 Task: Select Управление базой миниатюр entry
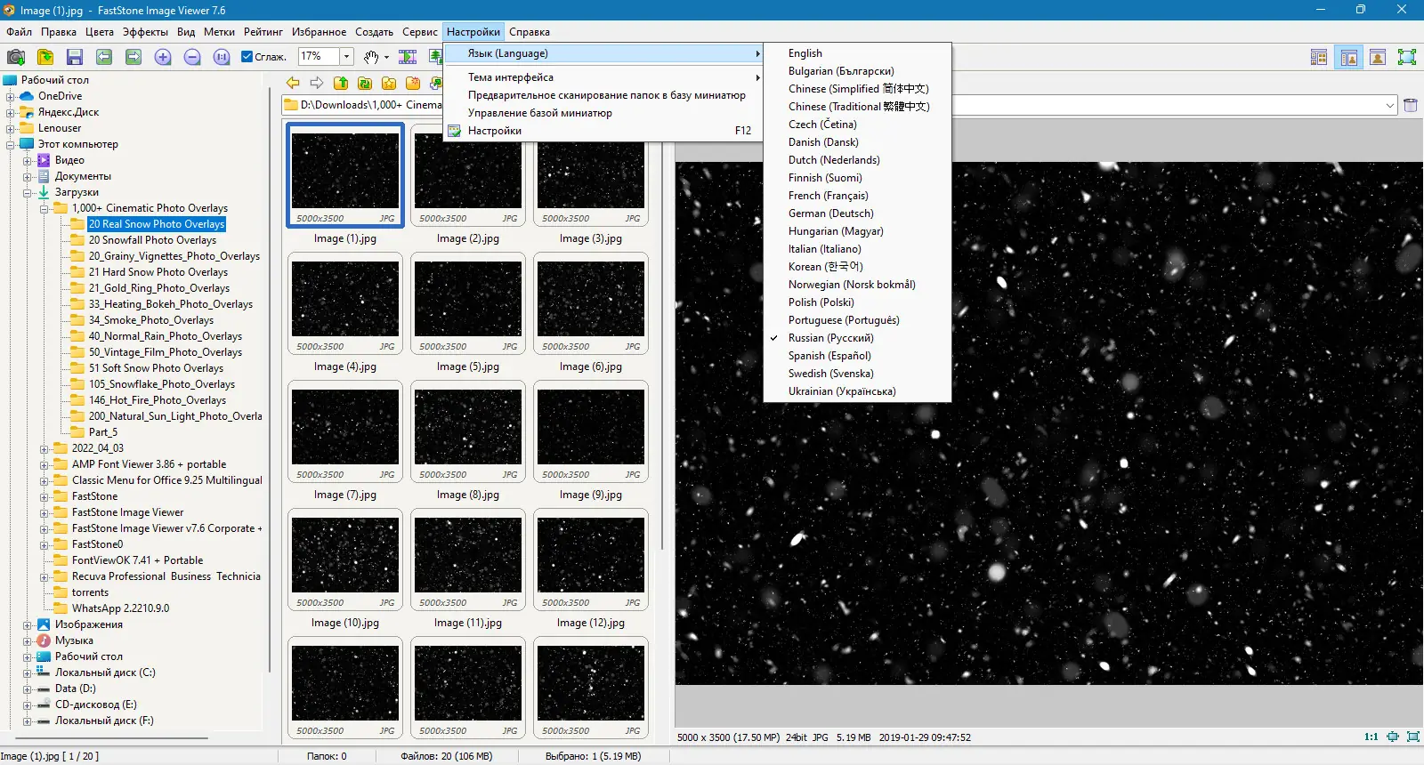click(539, 113)
